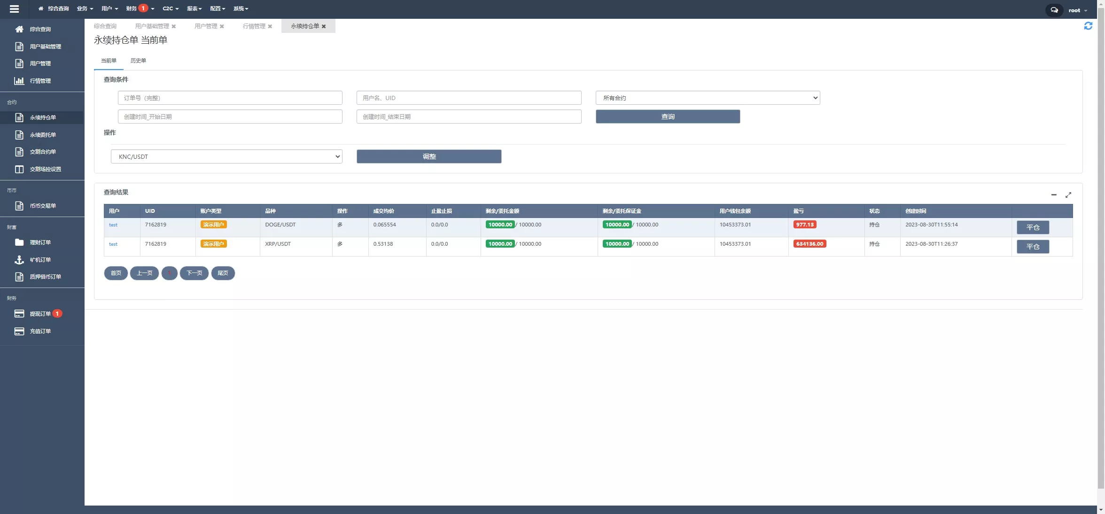
Task: Click the hamburger menu icon
Action: point(14,8)
